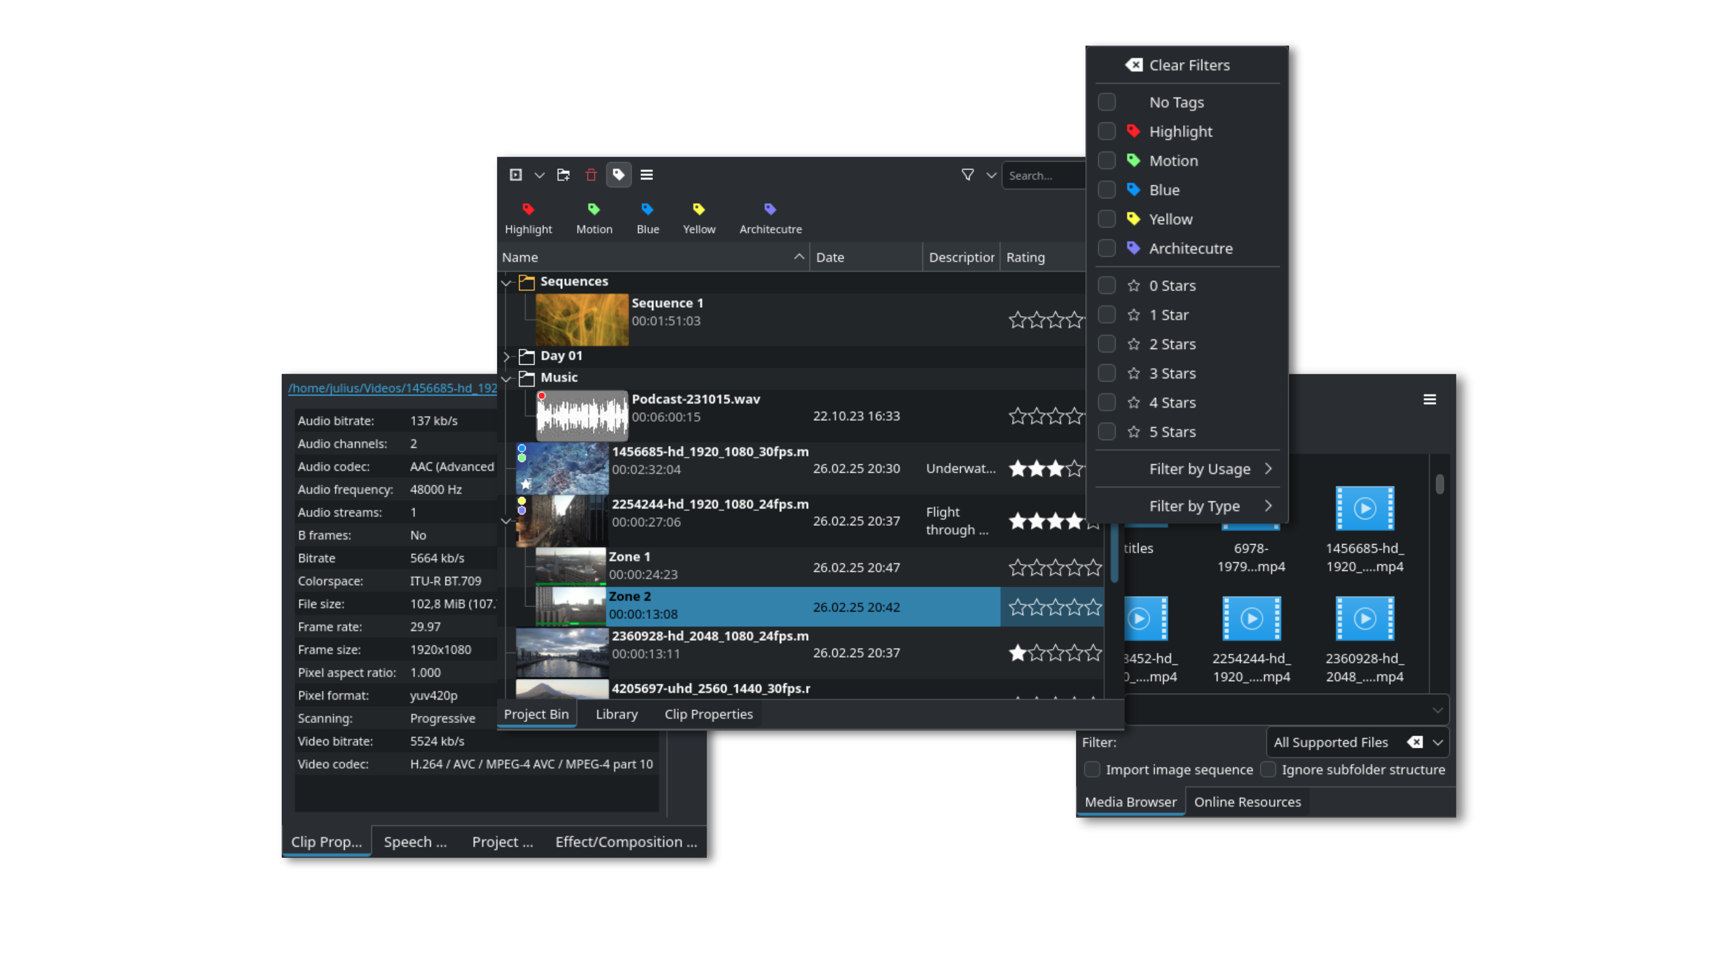Screen dimensions: 1723x969
Task: Toggle the Tags panel icon in bin toolbar
Action: pos(619,175)
